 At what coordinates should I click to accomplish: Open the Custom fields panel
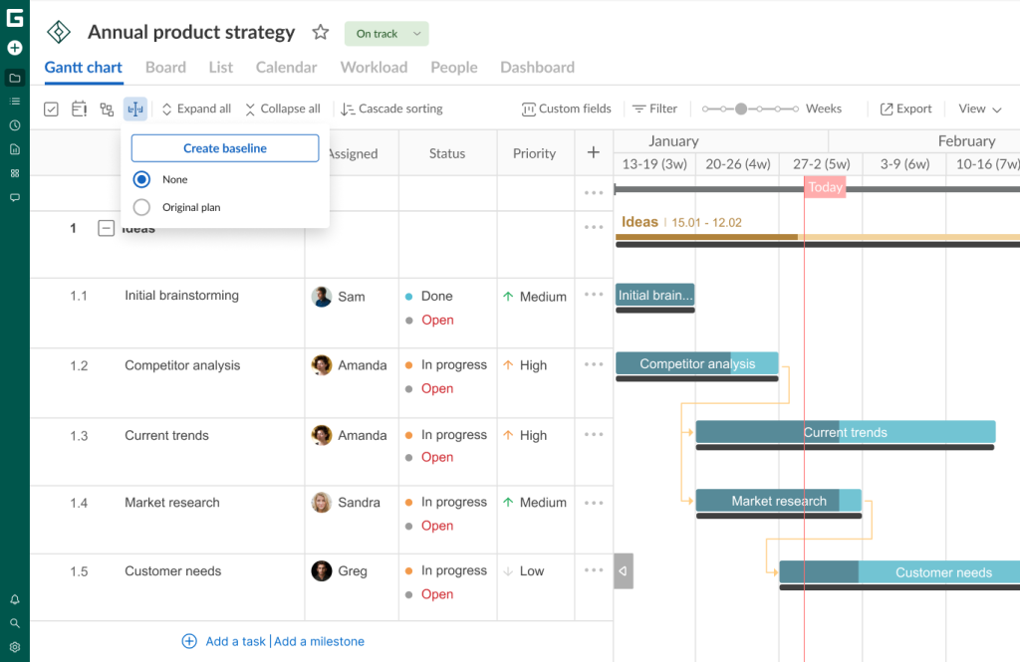point(566,109)
